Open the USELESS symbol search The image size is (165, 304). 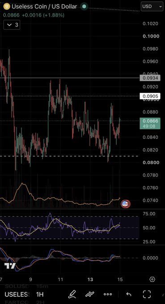17,295
